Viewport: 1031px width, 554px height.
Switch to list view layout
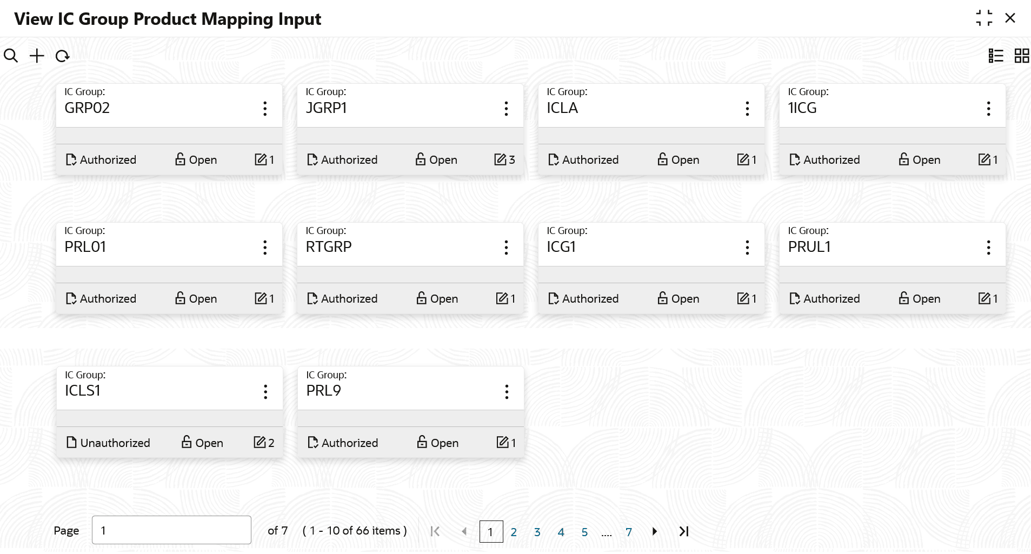pos(996,56)
